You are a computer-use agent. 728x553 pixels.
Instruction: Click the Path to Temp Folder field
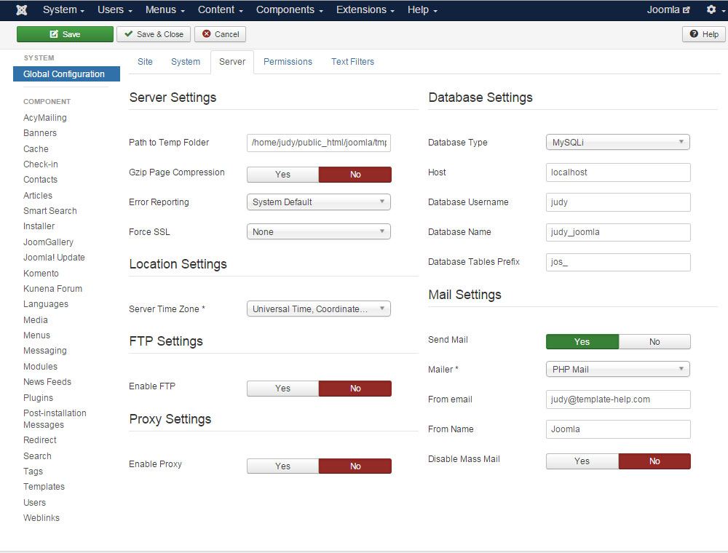point(319,143)
